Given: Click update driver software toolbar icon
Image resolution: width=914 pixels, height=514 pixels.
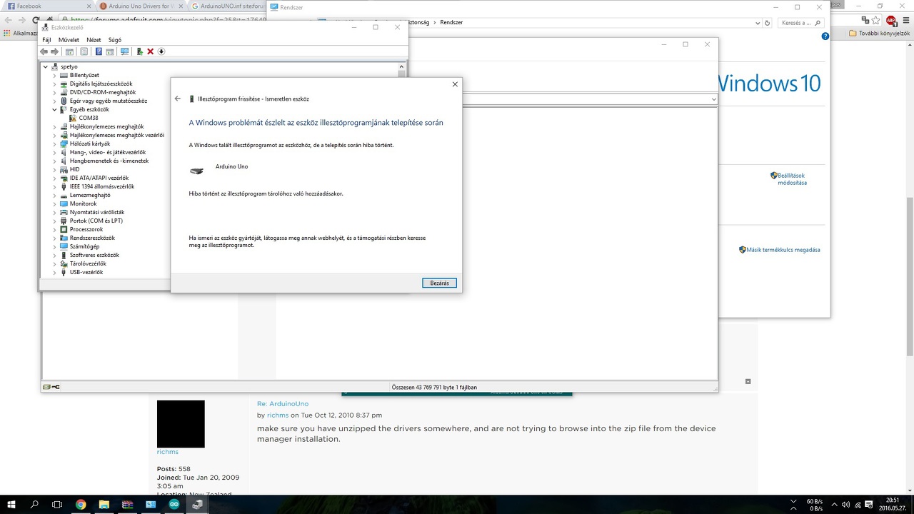Looking at the screenshot, I should (140, 51).
